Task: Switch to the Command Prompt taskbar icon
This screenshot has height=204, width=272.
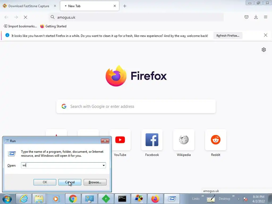Action: pyautogui.click(x=122, y=199)
